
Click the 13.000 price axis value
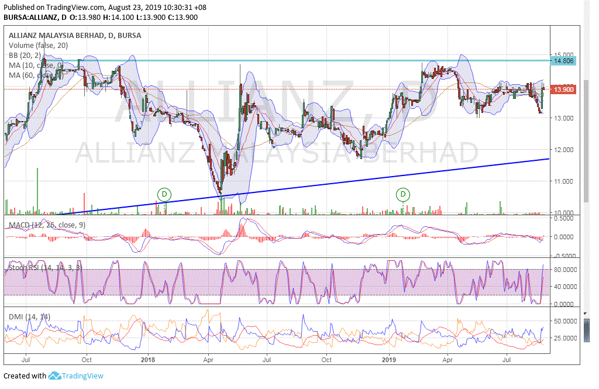(564, 118)
